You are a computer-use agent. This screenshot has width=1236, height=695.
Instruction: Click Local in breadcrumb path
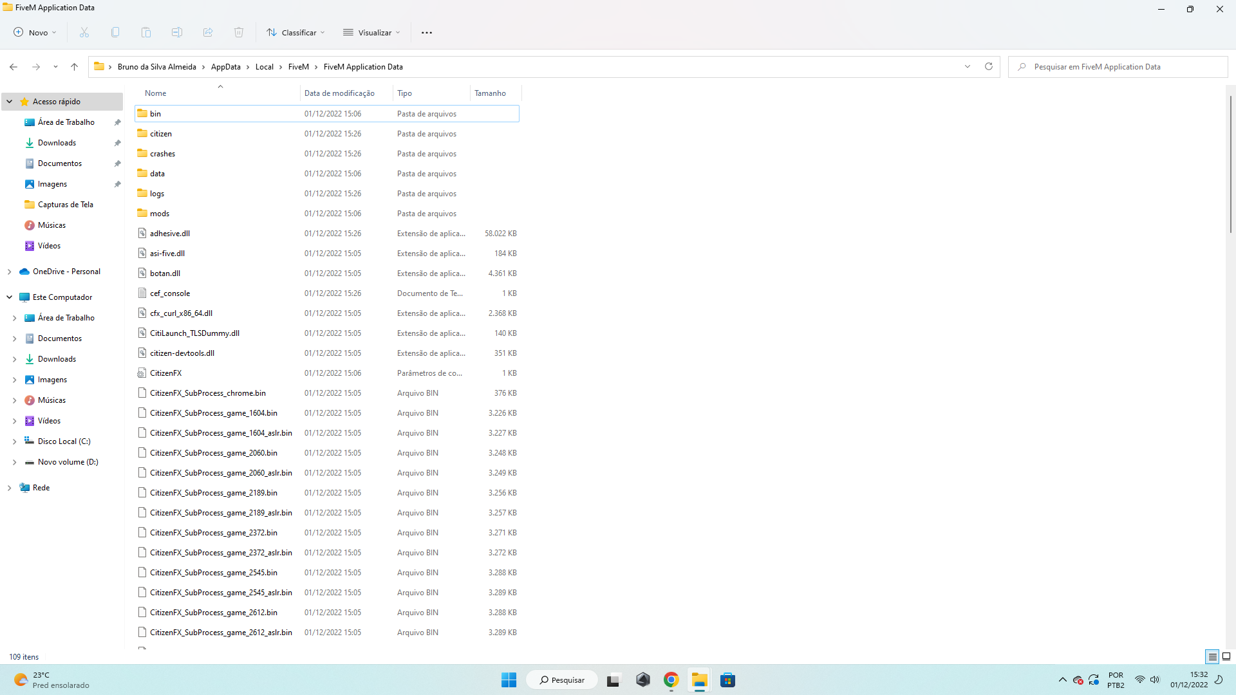(x=264, y=67)
